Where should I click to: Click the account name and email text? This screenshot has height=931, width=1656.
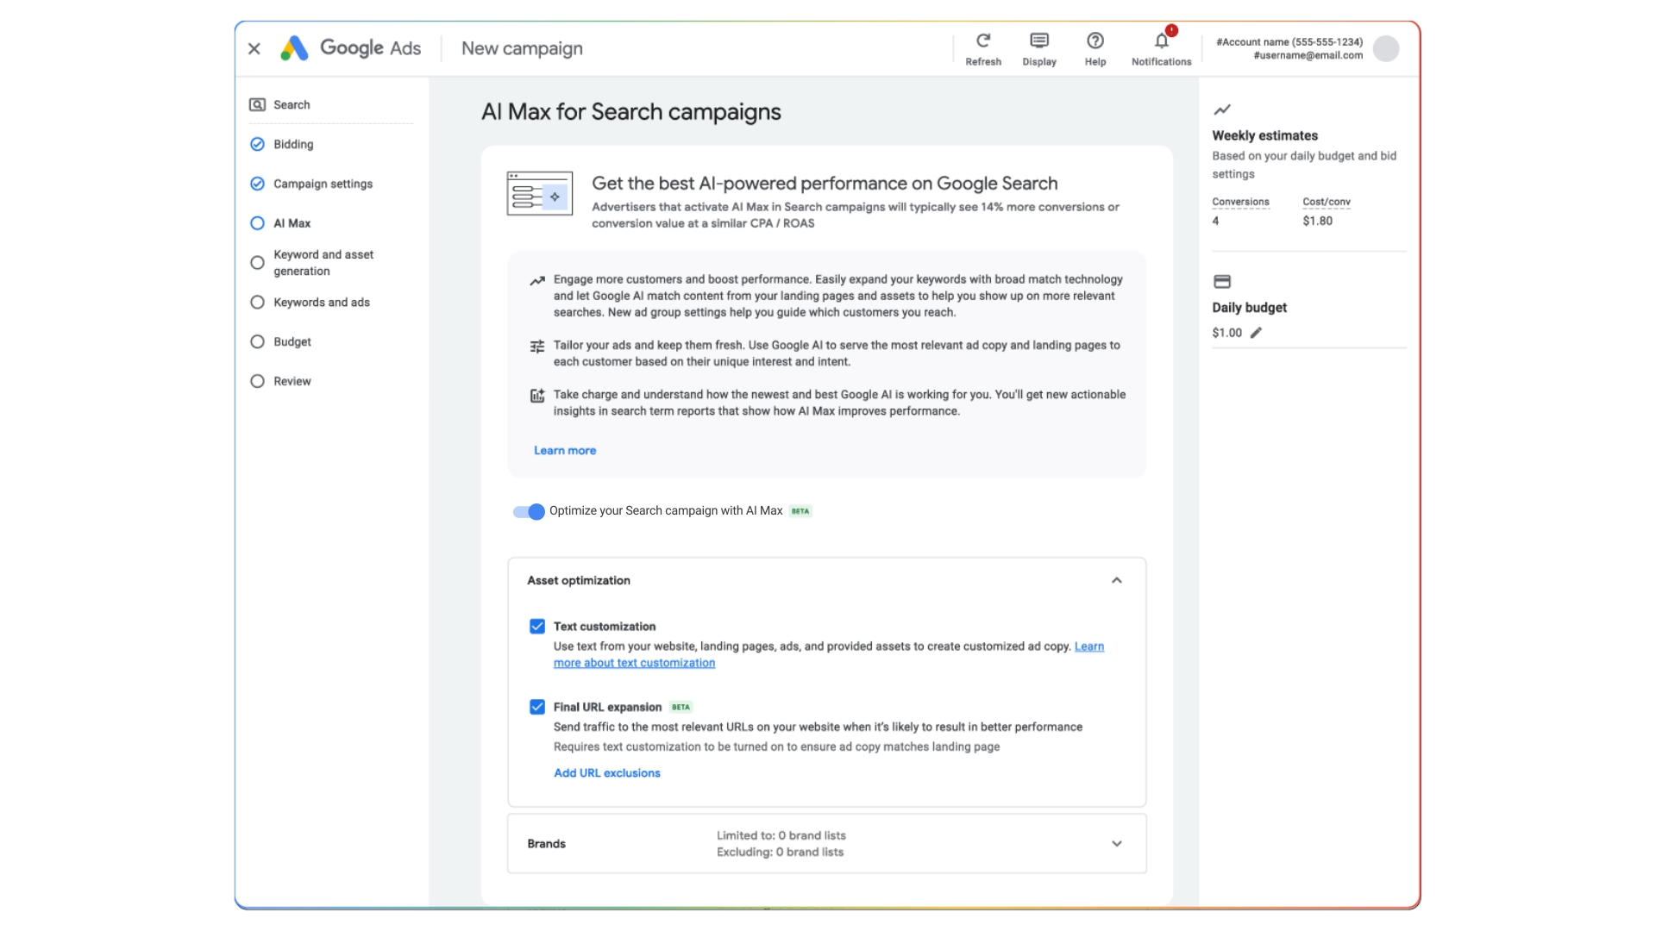tap(1289, 49)
